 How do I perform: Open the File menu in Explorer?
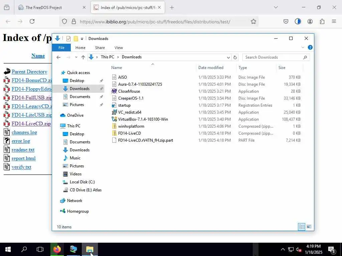(x=61, y=48)
